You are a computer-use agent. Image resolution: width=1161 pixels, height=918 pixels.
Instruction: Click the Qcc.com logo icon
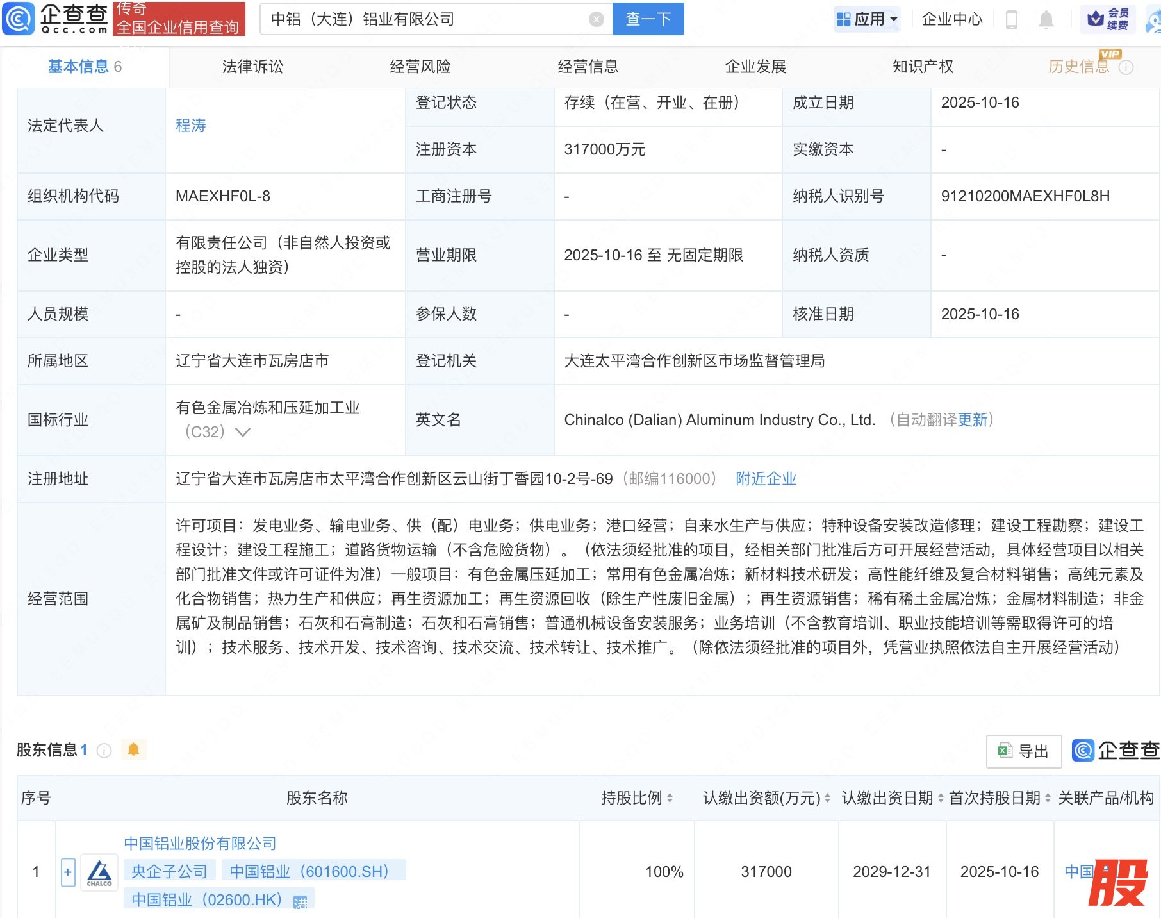pos(19,19)
